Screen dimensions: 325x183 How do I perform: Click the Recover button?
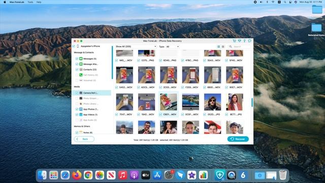point(238,139)
